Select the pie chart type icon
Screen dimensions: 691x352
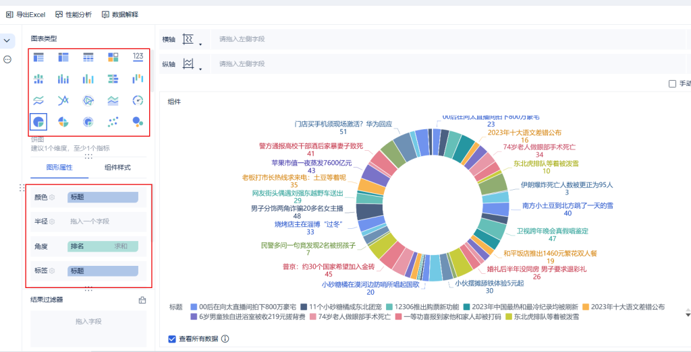coord(38,122)
